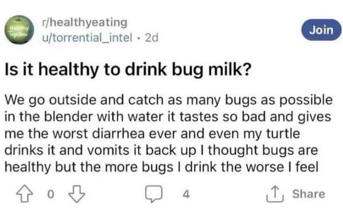Open the comments speech bubble icon
Screen dimensions: 343x218
click(x=154, y=194)
